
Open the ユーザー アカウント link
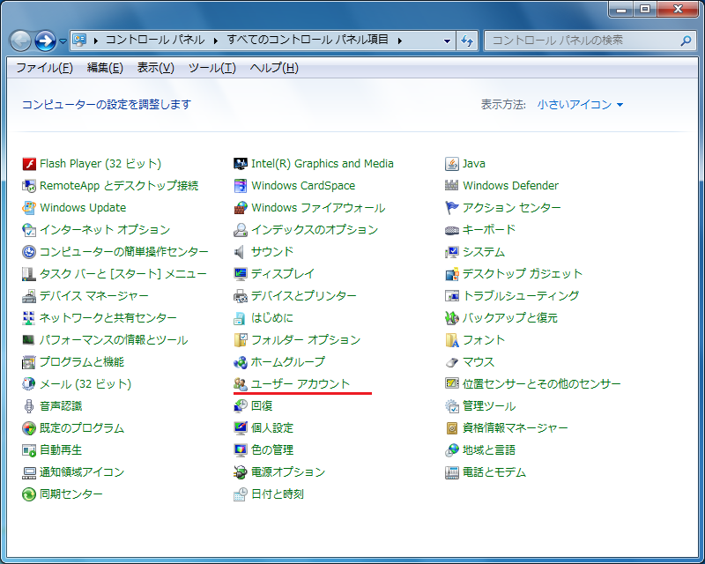pyautogui.click(x=301, y=384)
